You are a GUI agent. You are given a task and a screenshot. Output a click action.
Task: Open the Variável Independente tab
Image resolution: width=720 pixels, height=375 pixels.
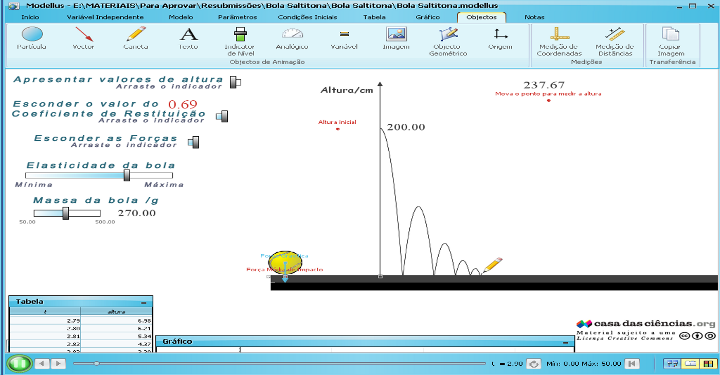tap(105, 17)
